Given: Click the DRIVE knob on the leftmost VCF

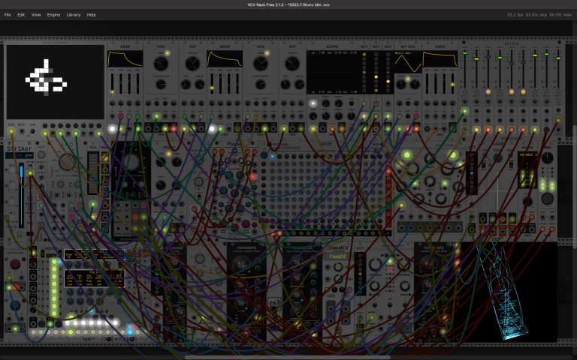Looking at the screenshot, I should [x=200, y=85].
